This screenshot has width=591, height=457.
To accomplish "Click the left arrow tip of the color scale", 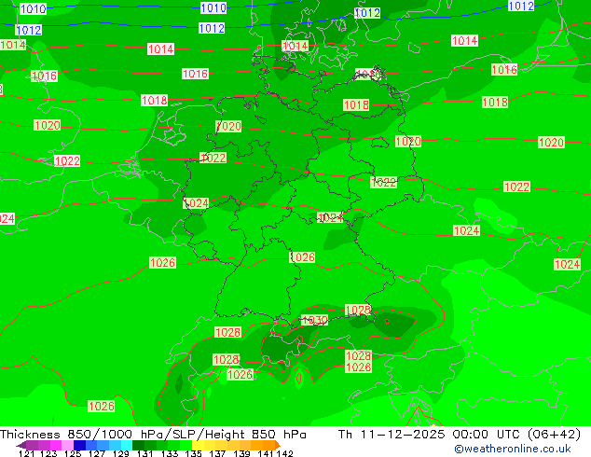I will tap(21, 445).
